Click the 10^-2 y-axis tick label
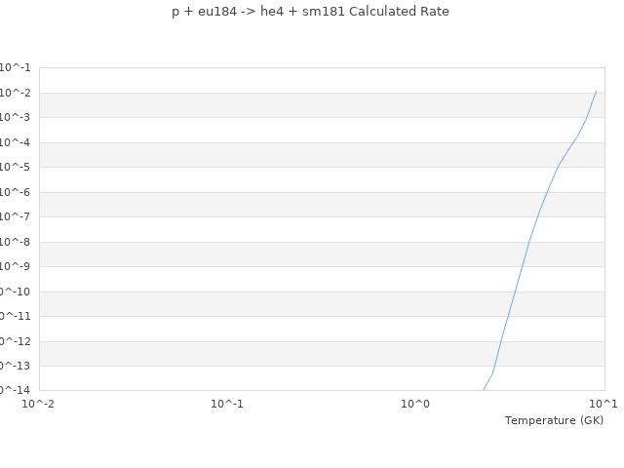Image resolution: width=624 pixels, height=468 pixels. click(x=15, y=93)
